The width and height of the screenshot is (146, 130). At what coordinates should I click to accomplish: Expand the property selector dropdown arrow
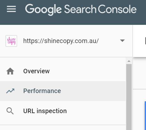pyautogui.click(x=122, y=40)
